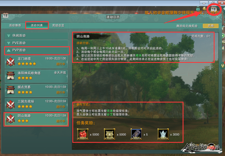
Task: Switch to the 活动推荐 tab
Action: [x=15, y=26]
